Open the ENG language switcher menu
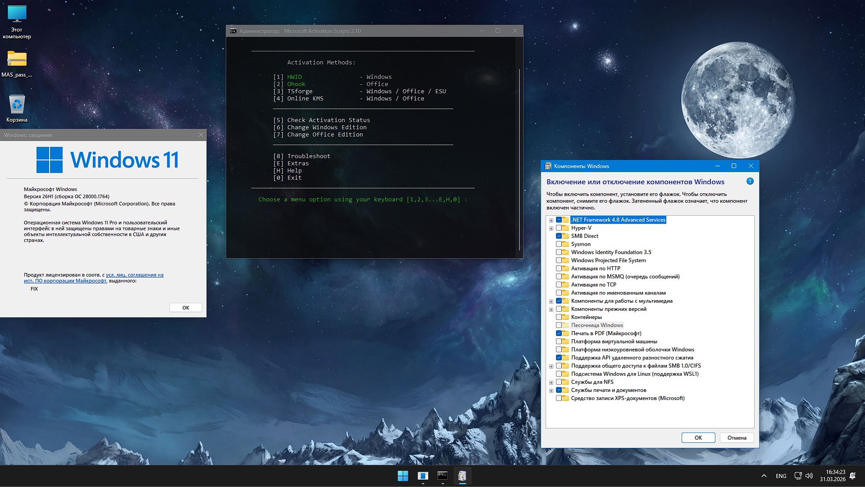 click(x=781, y=475)
